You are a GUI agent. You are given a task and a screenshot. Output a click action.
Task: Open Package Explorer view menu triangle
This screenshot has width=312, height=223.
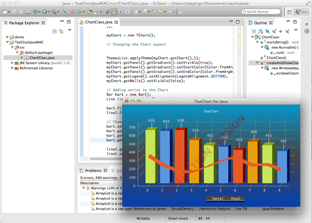click(70, 30)
